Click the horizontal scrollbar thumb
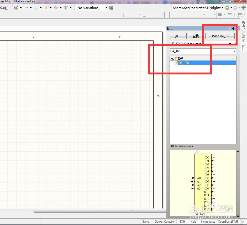The height and width of the screenshot is (225, 247). pyautogui.click(x=100, y=211)
